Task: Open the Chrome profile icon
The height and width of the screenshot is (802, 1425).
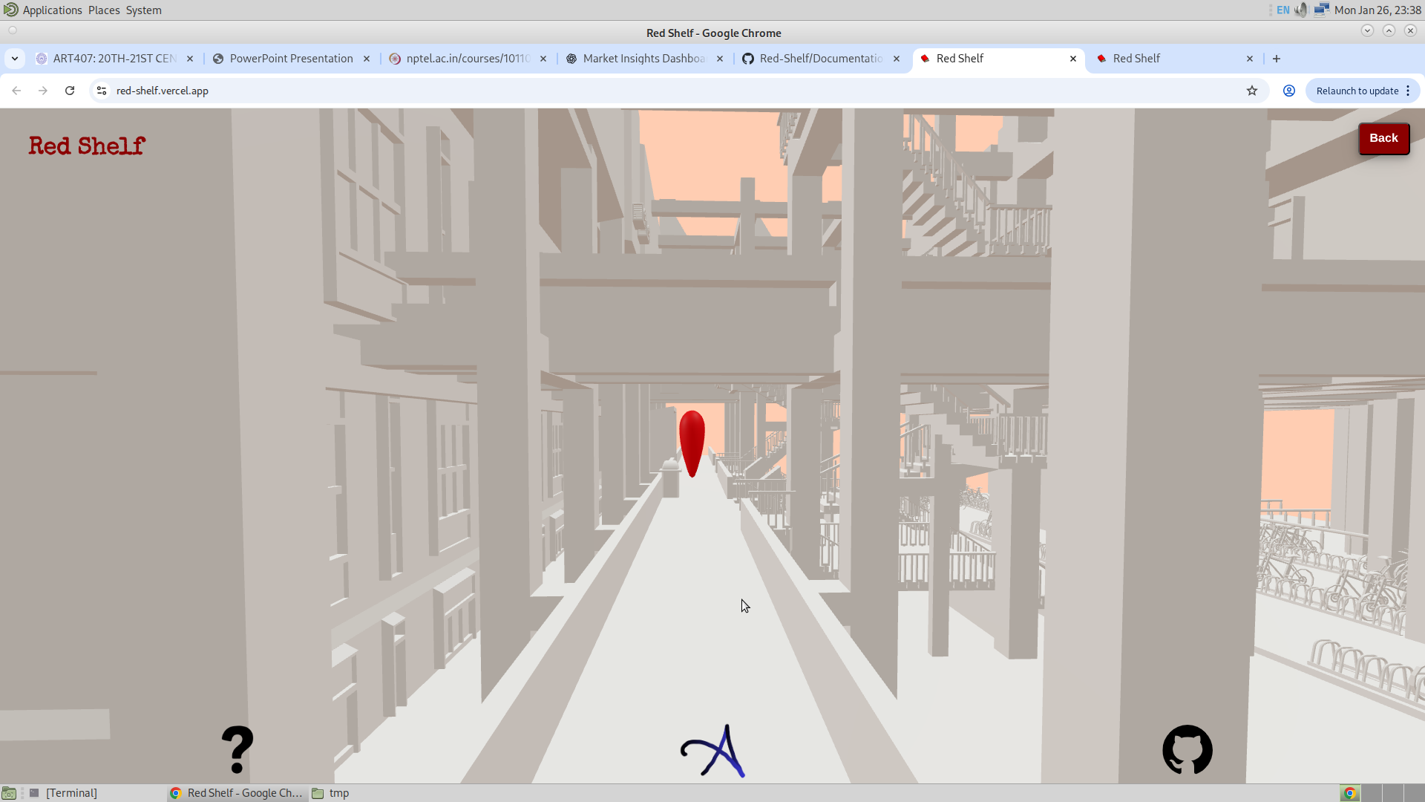Action: pyautogui.click(x=1289, y=91)
